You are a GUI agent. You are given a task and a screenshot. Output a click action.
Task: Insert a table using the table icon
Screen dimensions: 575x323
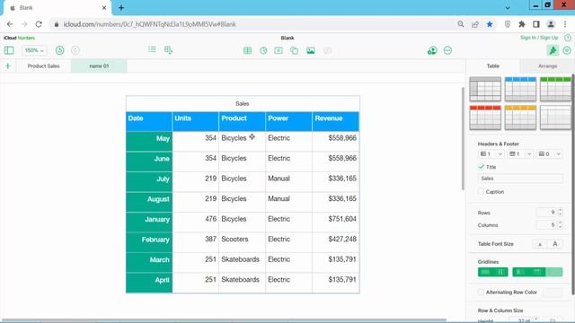tap(248, 50)
